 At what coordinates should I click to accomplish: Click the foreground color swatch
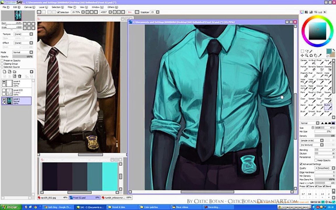coord(328,51)
